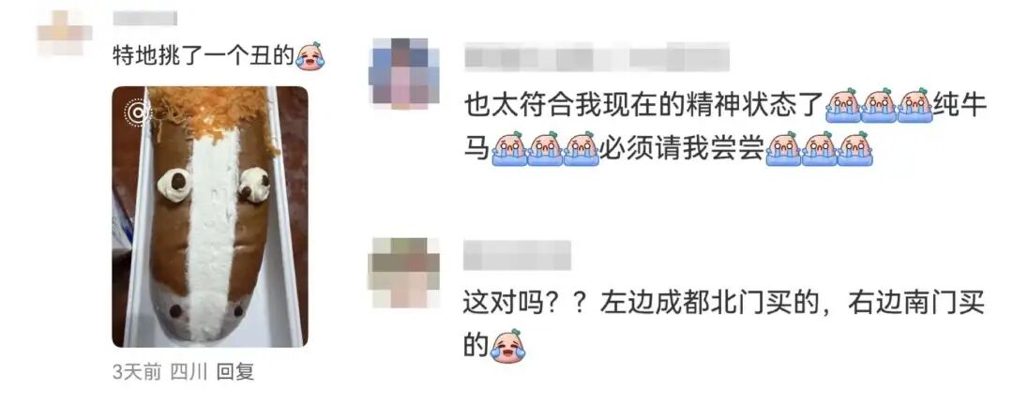Viewport: 1013px width, 404px height.
Task: Click crying emoji ending the 南门买的 comment
Action: (508, 347)
